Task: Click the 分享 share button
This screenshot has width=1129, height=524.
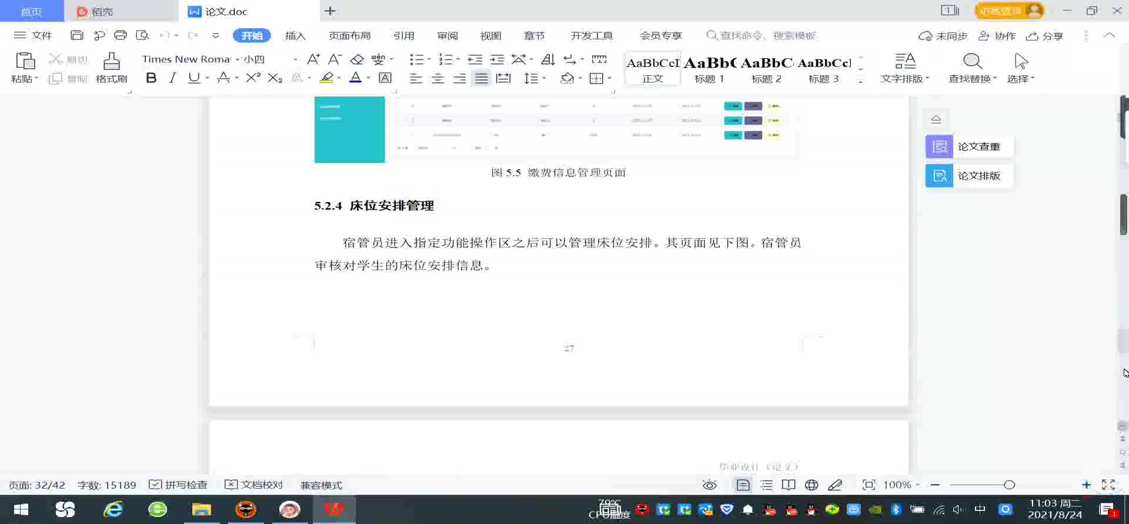Action: (x=1044, y=36)
